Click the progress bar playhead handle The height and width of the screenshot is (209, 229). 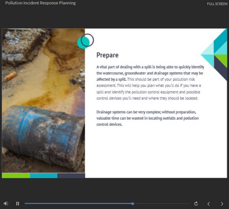pos(132,204)
